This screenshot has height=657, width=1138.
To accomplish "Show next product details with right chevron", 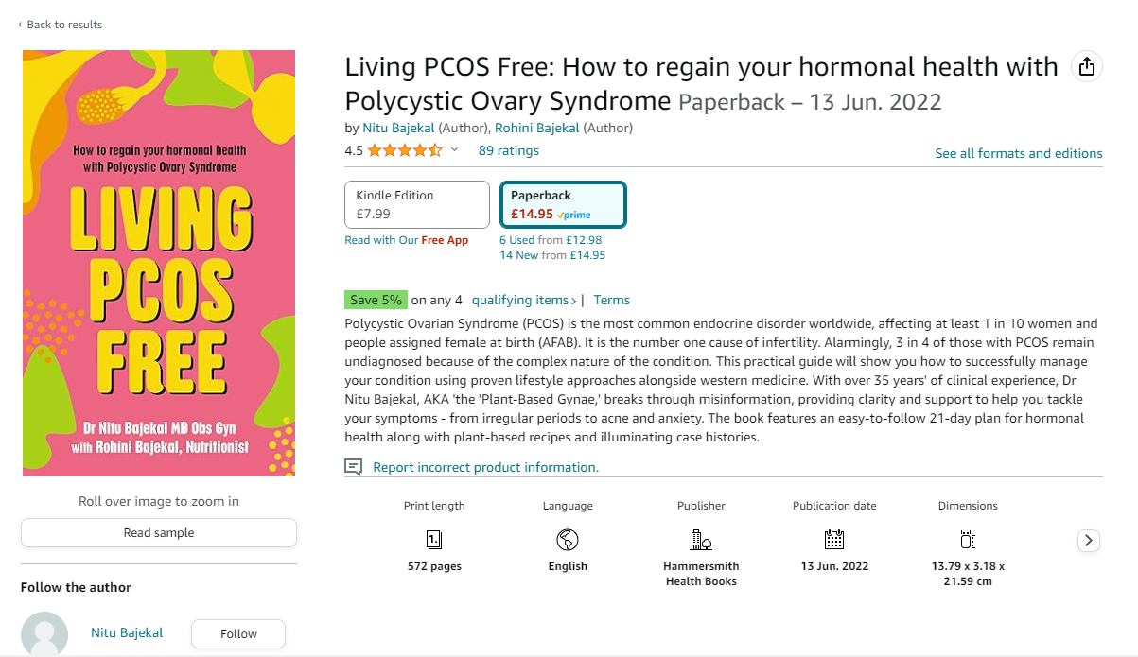I will click(x=1089, y=541).
